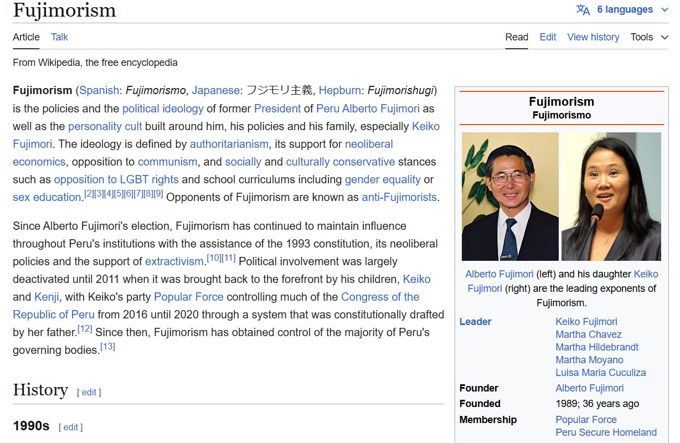This screenshot has width=680, height=443.
Task: Follow the sex education link
Action: [x=47, y=197]
